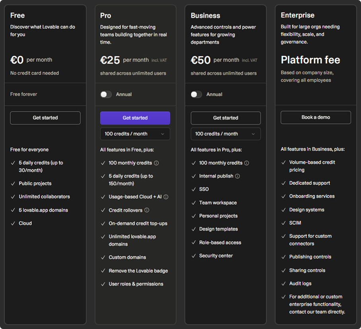Click the purple Get started Pro button

pyautogui.click(x=135, y=118)
